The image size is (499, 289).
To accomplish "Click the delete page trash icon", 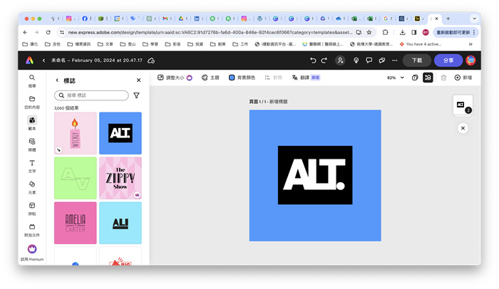I will [443, 78].
